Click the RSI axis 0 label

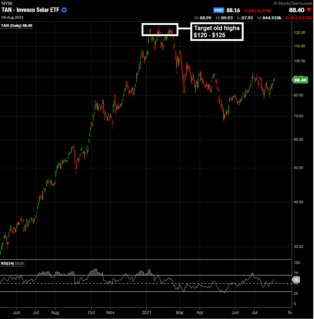tap(295, 303)
